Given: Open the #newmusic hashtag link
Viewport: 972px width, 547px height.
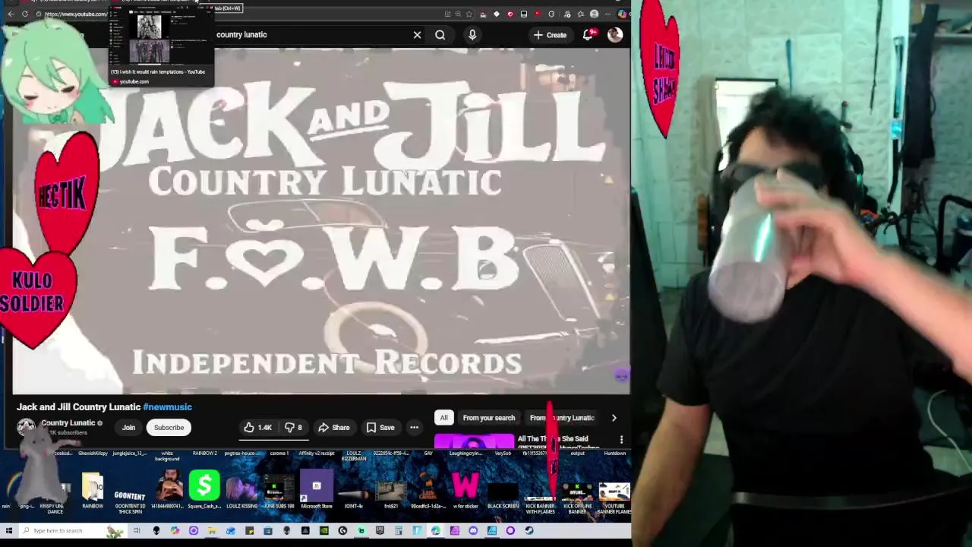Looking at the screenshot, I should point(167,407).
